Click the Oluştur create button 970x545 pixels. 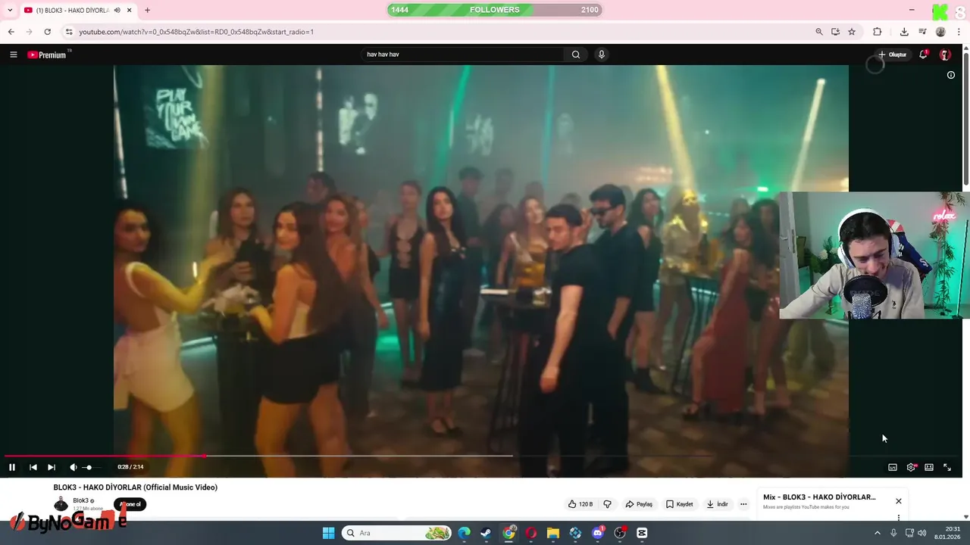(893, 54)
